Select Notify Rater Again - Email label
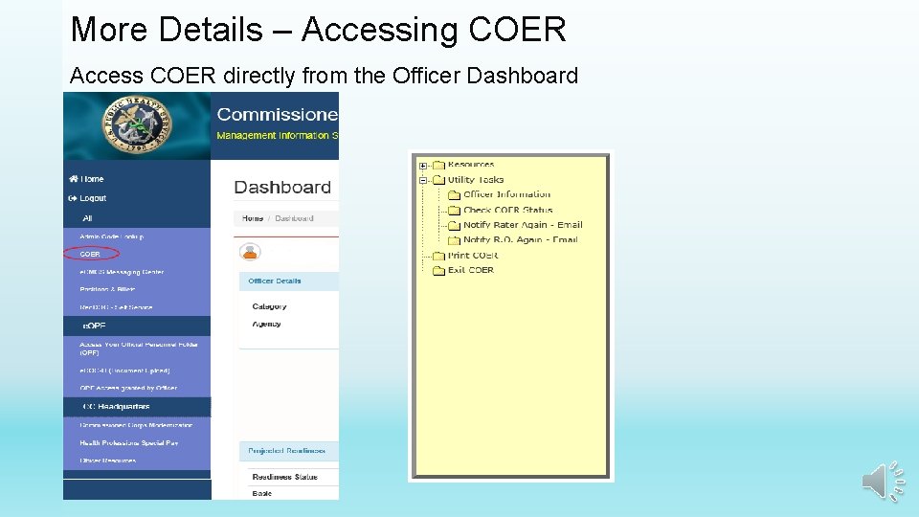The width and height of the screenshot is (919, 517). click(x=523, y=224)
